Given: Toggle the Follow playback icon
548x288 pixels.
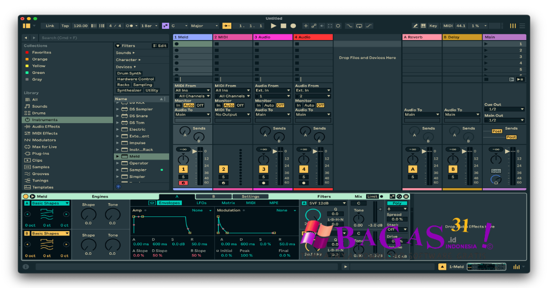Looking at the screenshot, I should point(227,26).
